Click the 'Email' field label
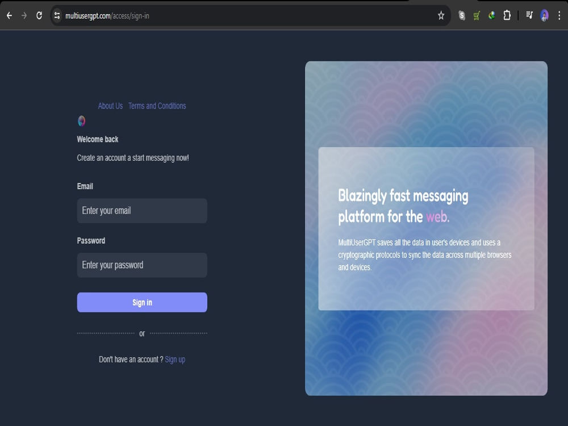The height and width of the screenshot is (426, 568). click(x=85, y=186)
